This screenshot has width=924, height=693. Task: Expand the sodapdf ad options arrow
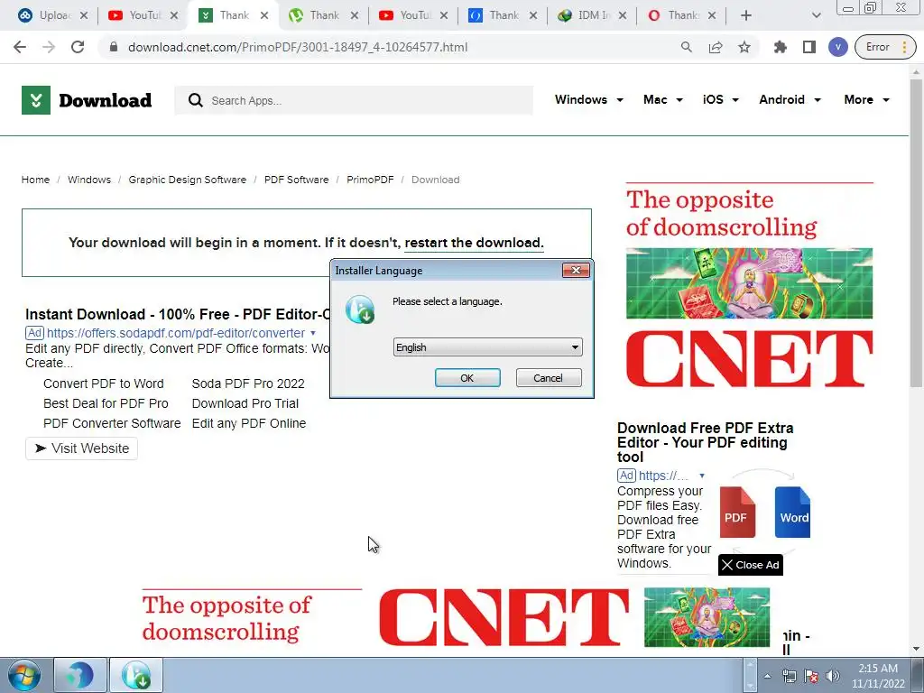click(313, 333)
